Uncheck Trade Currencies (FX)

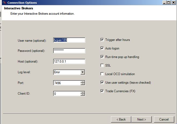coord(102,91)
